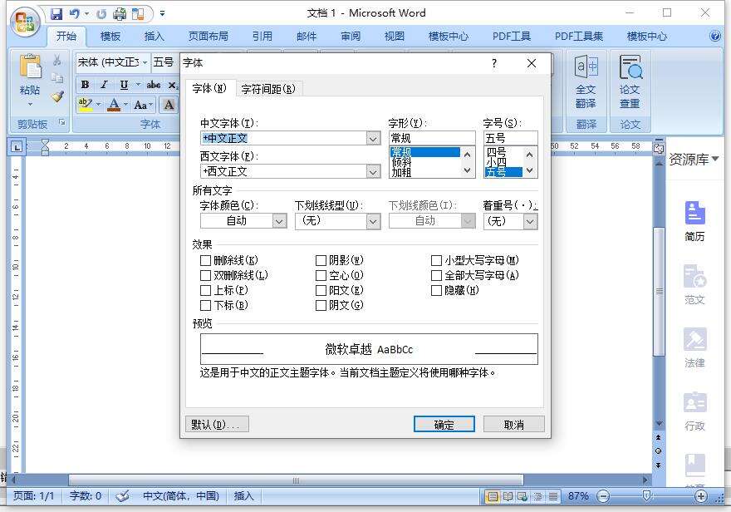Save the document via quick access toolbar

pyautogui.click(x=56, y=14)
